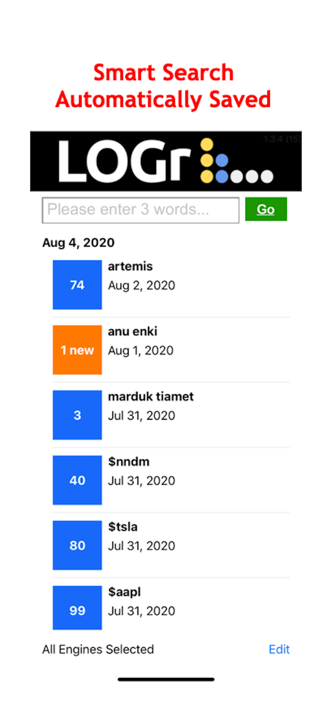This screenshot has width=336, height=728.
Task: Choose the '$tsla' saved search title
Action: tap(123, 527)
